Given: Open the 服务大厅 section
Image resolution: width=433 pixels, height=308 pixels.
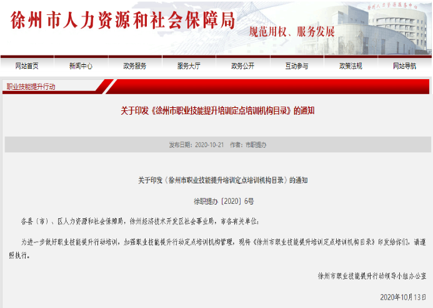Looking at the screenshot, I should pos(189,65).
